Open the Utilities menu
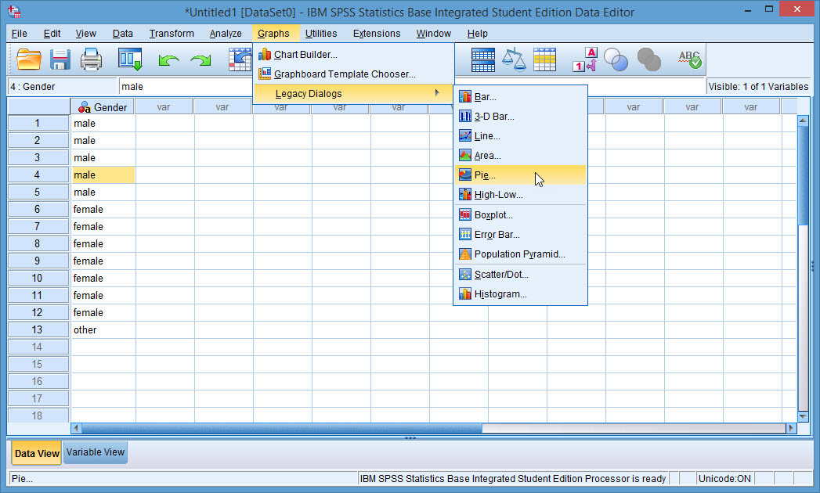Screen dimensions: 820x493 pyautogui.click(x=321, y=34)
